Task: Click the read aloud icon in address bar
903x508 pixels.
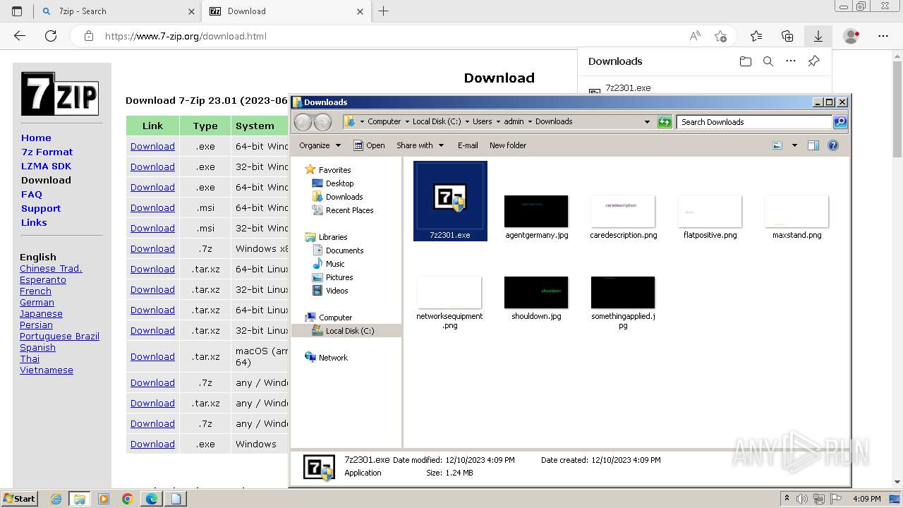Action: pos(695,36)
